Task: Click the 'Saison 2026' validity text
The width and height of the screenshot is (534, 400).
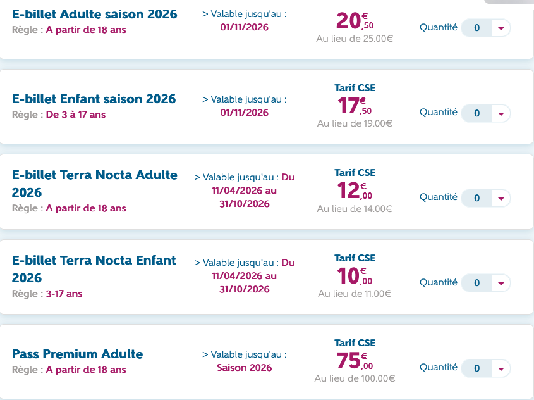Action: tap(244, 368)
